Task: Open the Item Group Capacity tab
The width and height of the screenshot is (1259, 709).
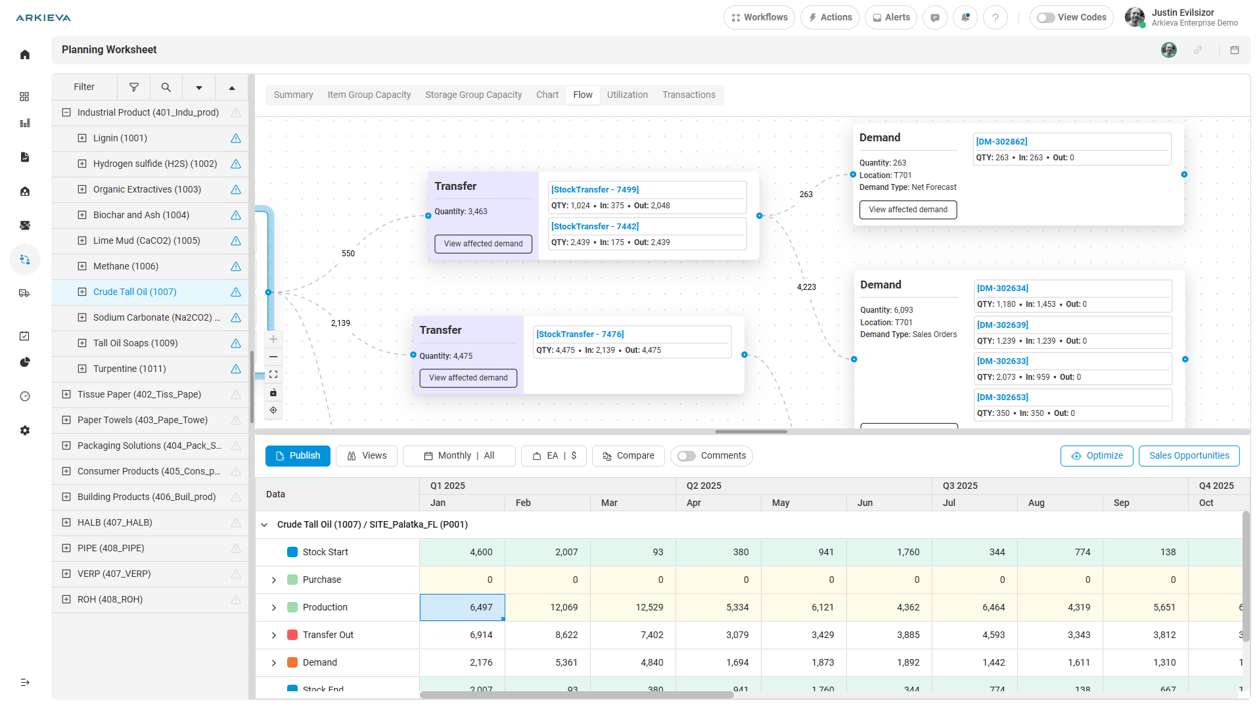Action: [x=369, y=95]
